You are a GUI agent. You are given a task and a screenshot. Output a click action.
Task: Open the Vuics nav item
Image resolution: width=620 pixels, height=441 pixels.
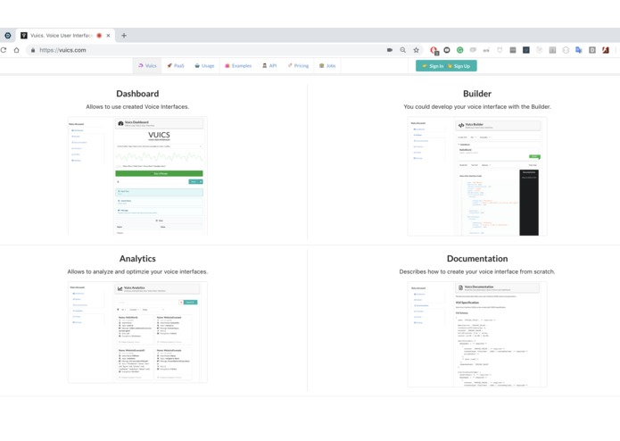[147, 66]
